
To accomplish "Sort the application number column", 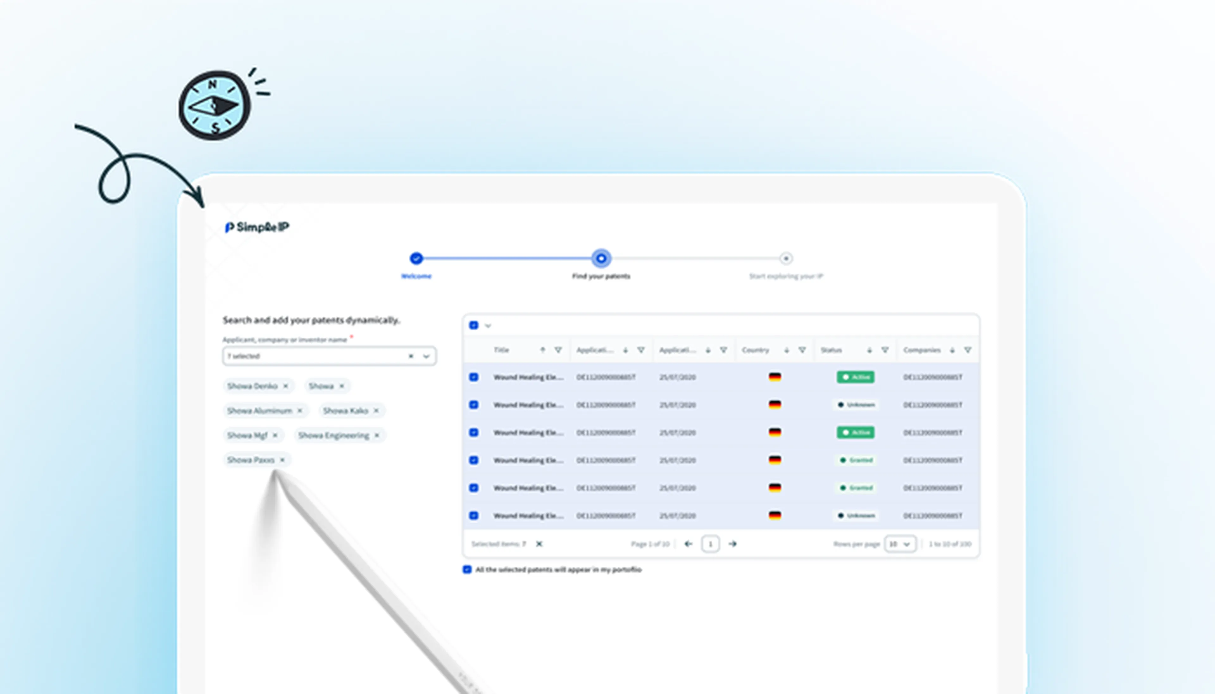I will (625, 350).
